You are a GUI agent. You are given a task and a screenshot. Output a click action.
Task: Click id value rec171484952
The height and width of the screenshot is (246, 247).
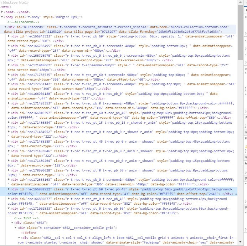(x=39, y=132)
